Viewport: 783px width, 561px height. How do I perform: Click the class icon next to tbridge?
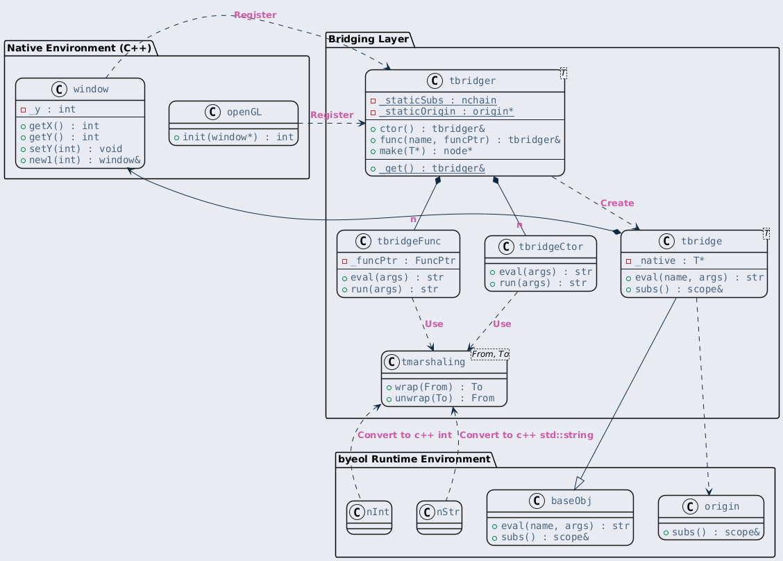click(x=666, y=242)
